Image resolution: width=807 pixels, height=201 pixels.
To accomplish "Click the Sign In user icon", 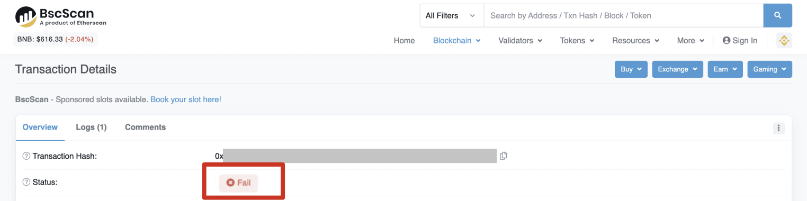I will pyautogui.click(x=727, y=41).
